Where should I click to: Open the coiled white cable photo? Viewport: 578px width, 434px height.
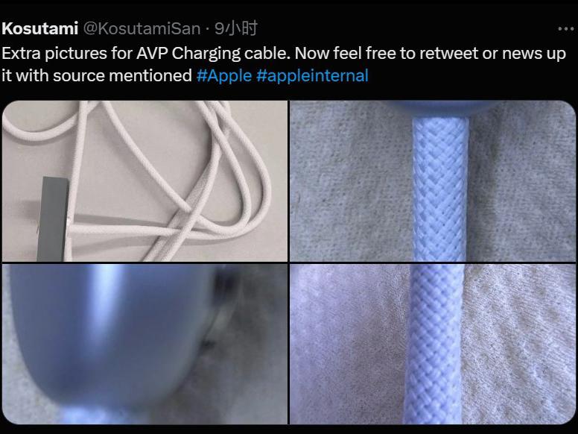[144, 180]
